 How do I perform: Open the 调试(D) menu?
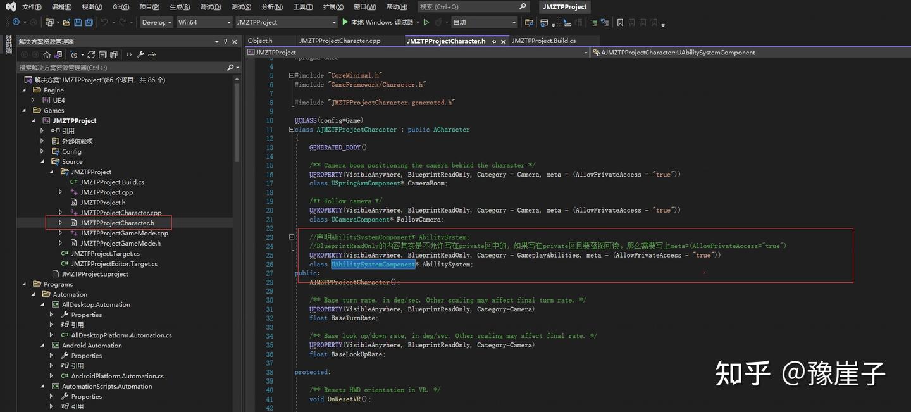tap(211, 7)
